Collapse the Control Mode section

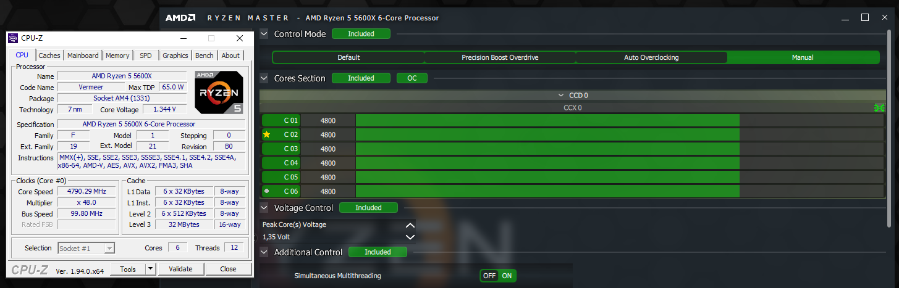click(x=264, y=34)
